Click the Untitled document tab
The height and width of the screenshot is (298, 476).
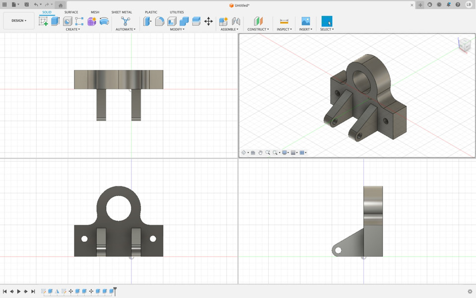(x=240, y=5)
